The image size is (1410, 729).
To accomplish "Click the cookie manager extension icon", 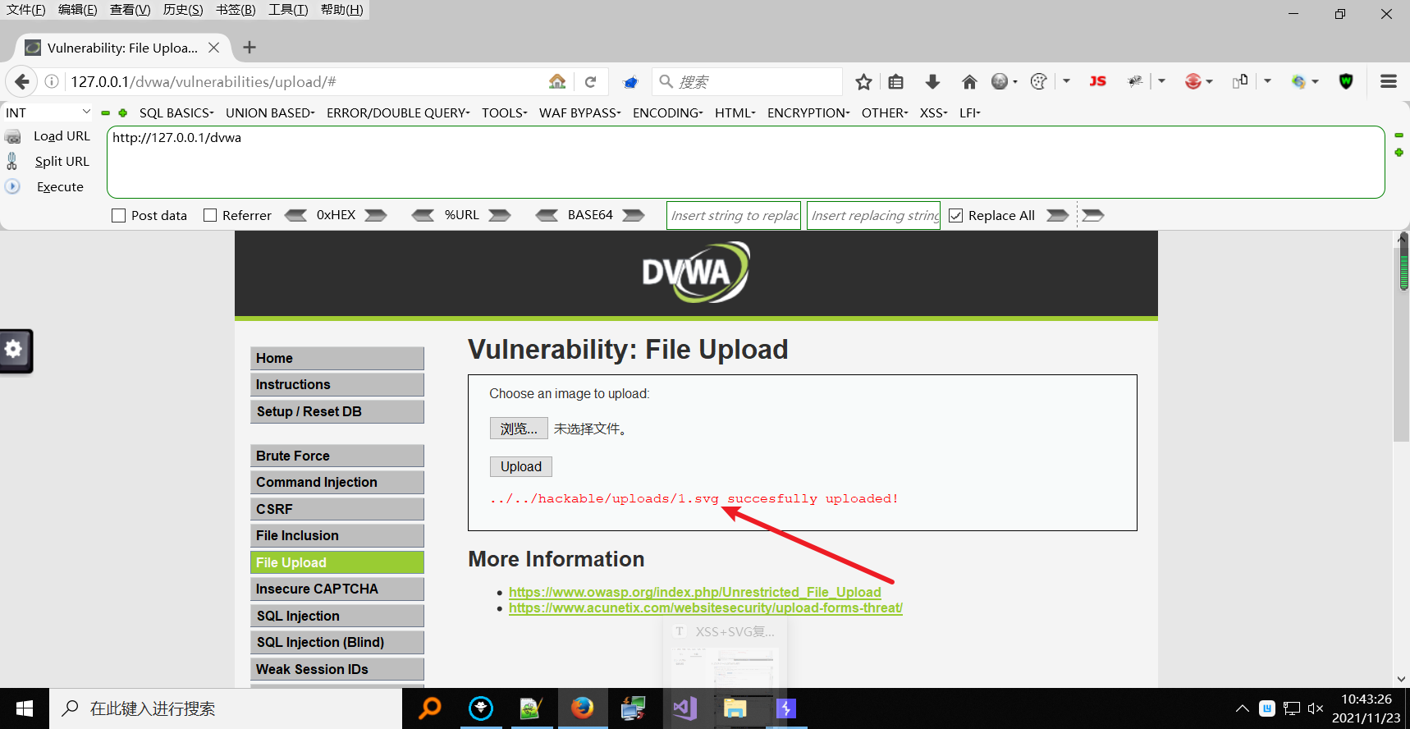I will point(1038,81).
